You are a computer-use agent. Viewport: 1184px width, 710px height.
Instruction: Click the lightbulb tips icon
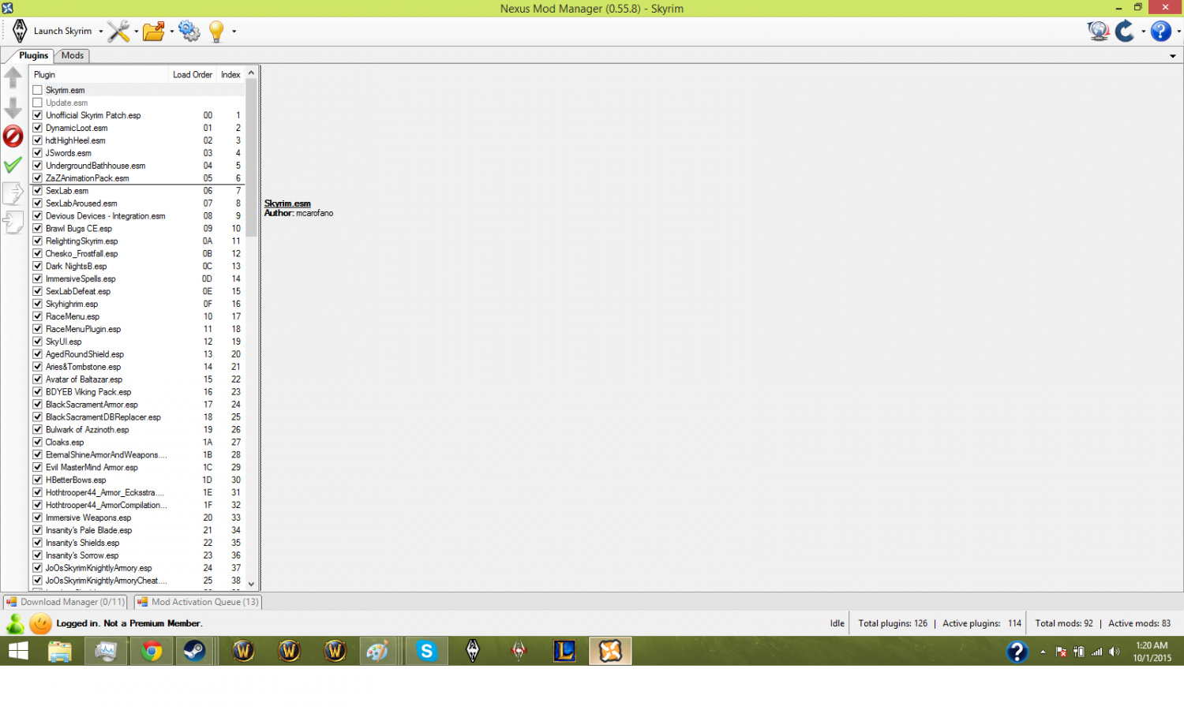coord(216,32)
